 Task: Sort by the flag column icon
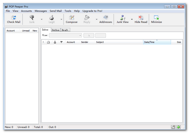tap(61, 42)
